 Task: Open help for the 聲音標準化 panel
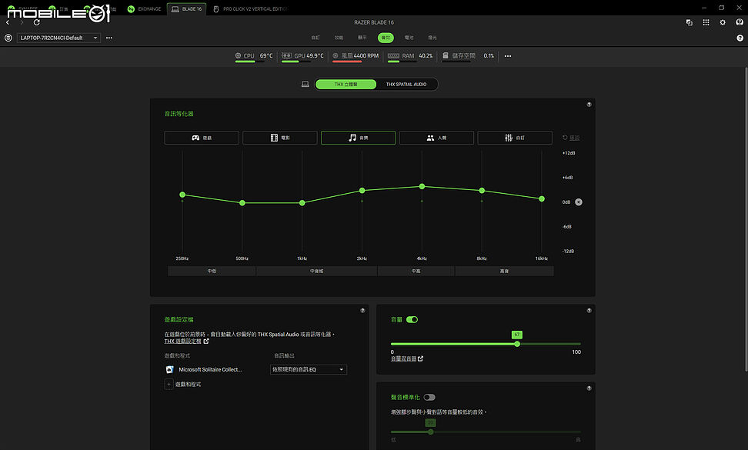pos(589,388)
